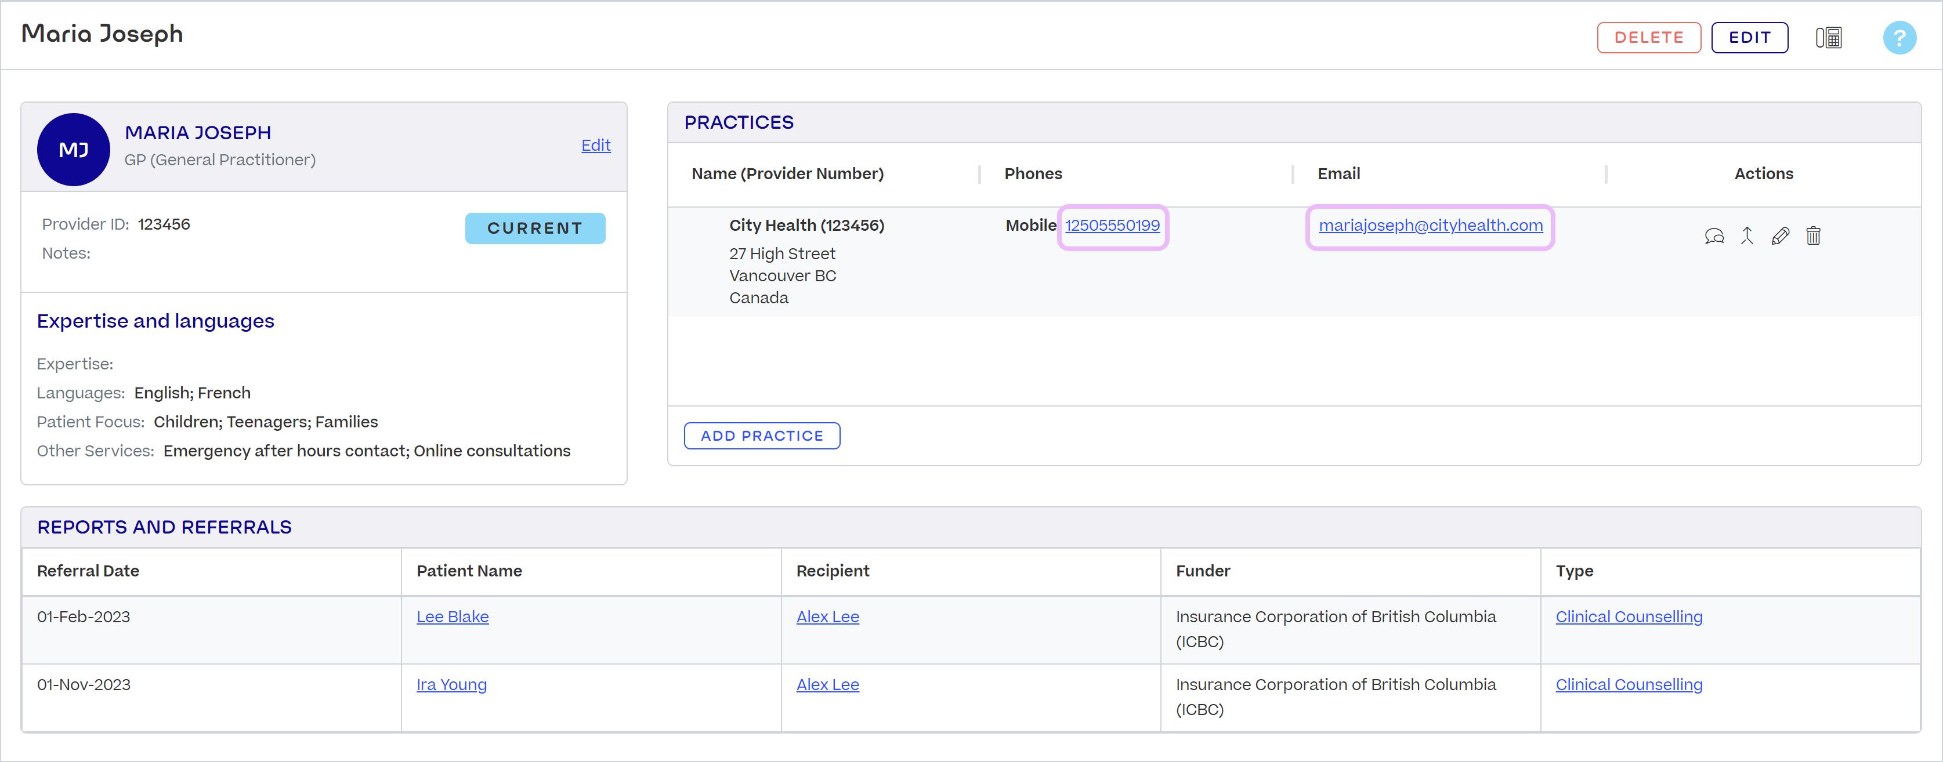
Task: Open mobile number 12505550199 link
Action: (1112, 226)
